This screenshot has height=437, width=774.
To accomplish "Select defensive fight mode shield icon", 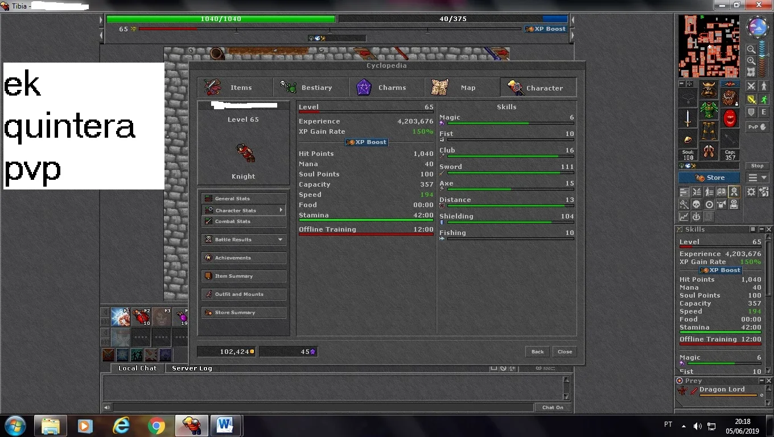I will point(751,112).
